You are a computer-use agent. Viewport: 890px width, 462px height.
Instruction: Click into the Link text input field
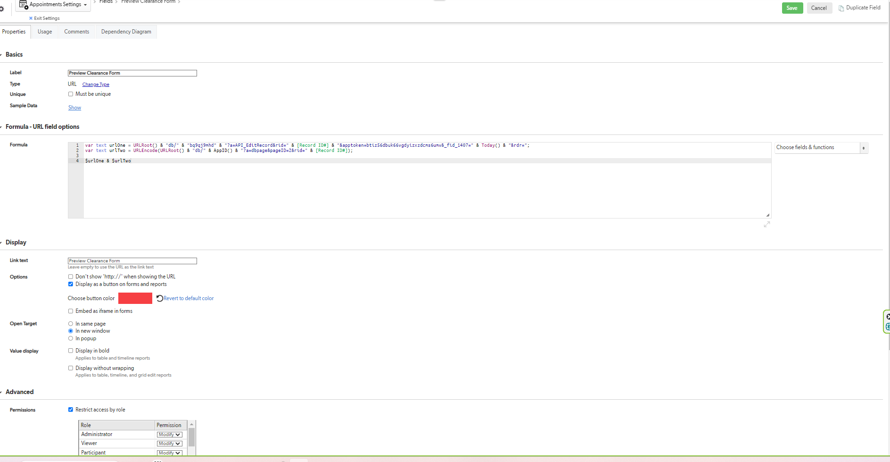pyautogui.click(x=132, y=261)
